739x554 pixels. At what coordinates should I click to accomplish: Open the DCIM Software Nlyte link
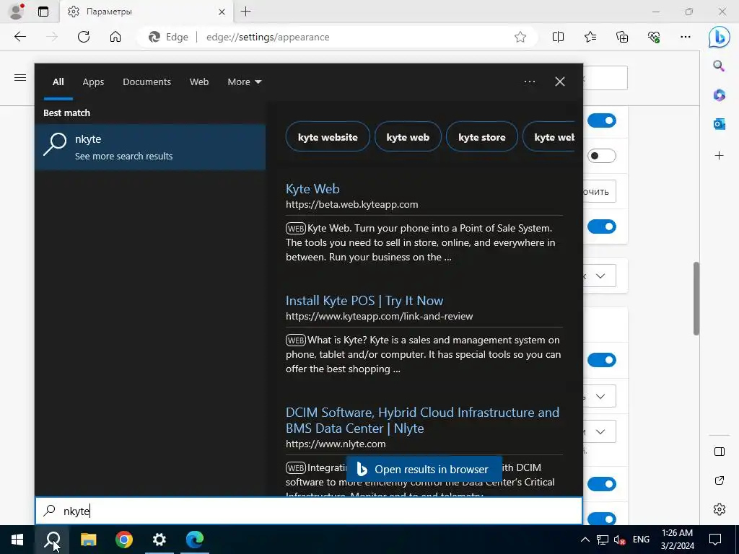click(422, 421)
